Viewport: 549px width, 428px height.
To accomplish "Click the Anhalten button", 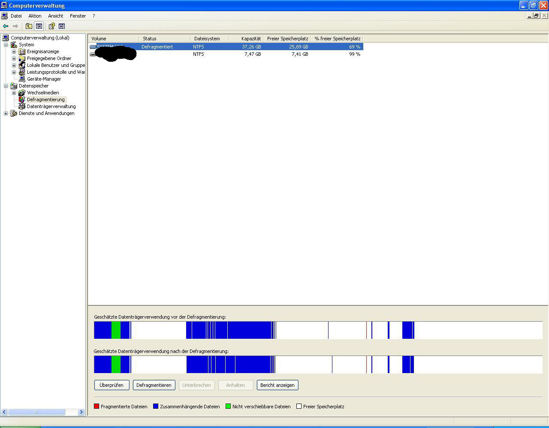I will 235,385.
